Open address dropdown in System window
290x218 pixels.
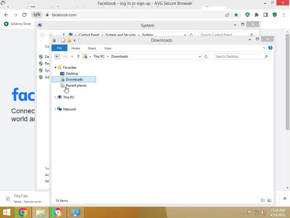tap(185, 35)
